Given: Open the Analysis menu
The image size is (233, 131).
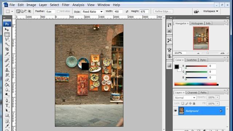Looking at the screenshot, I should [x=78, y=5].
